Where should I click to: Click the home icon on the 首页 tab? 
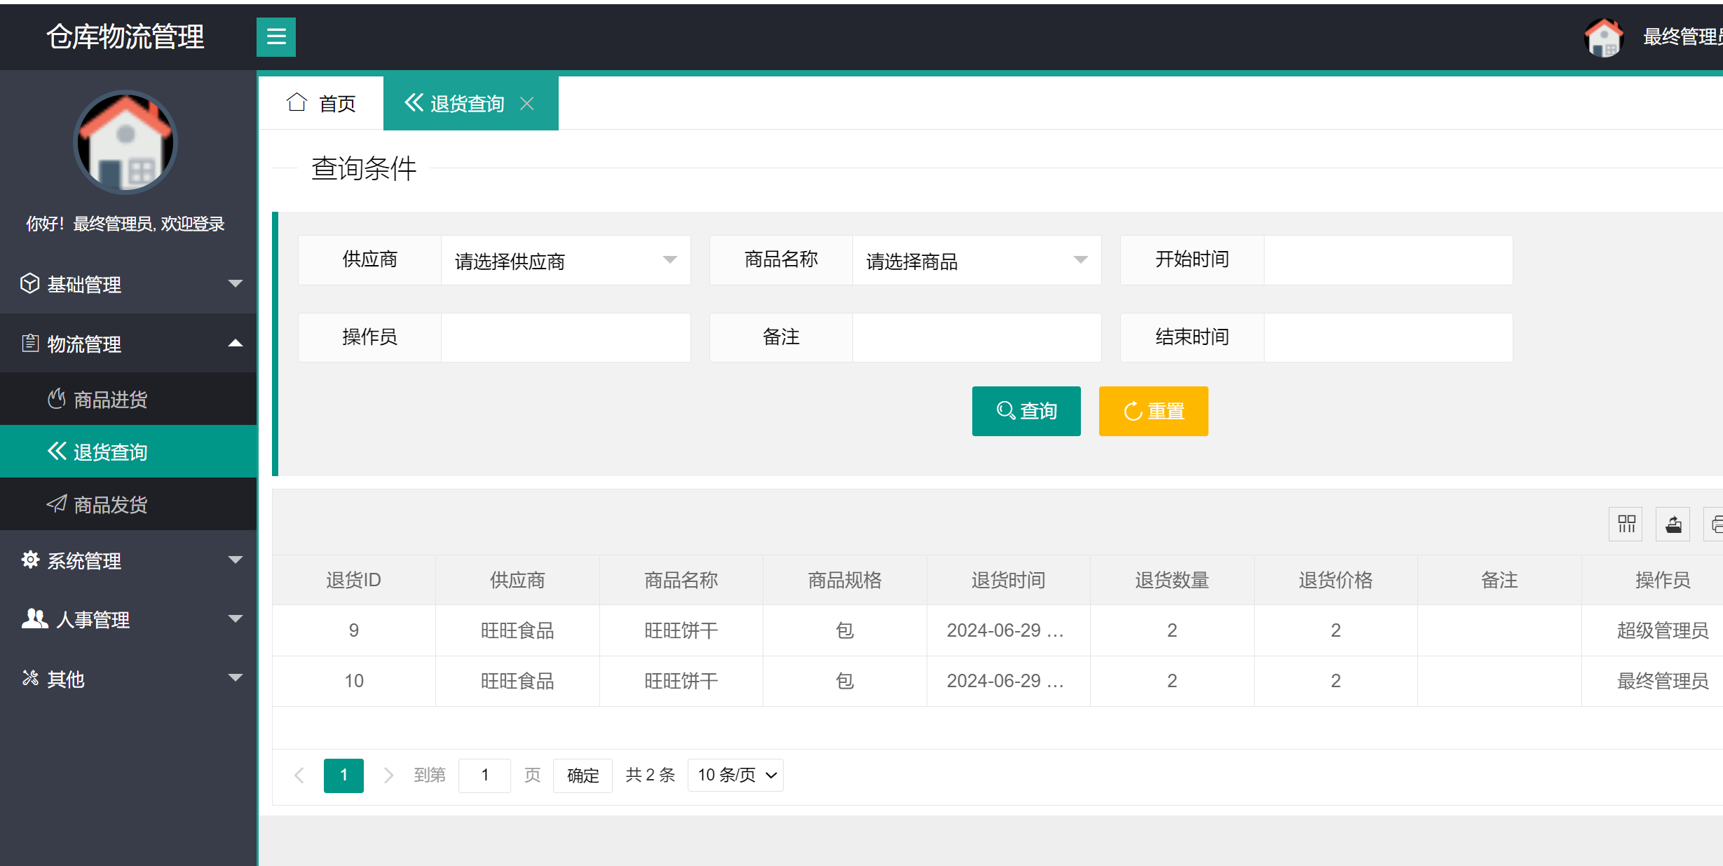tap(297, 102)
